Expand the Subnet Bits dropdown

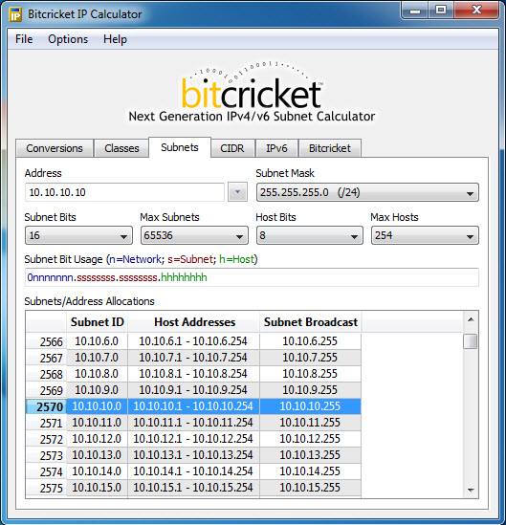click(x=78, y=235)
